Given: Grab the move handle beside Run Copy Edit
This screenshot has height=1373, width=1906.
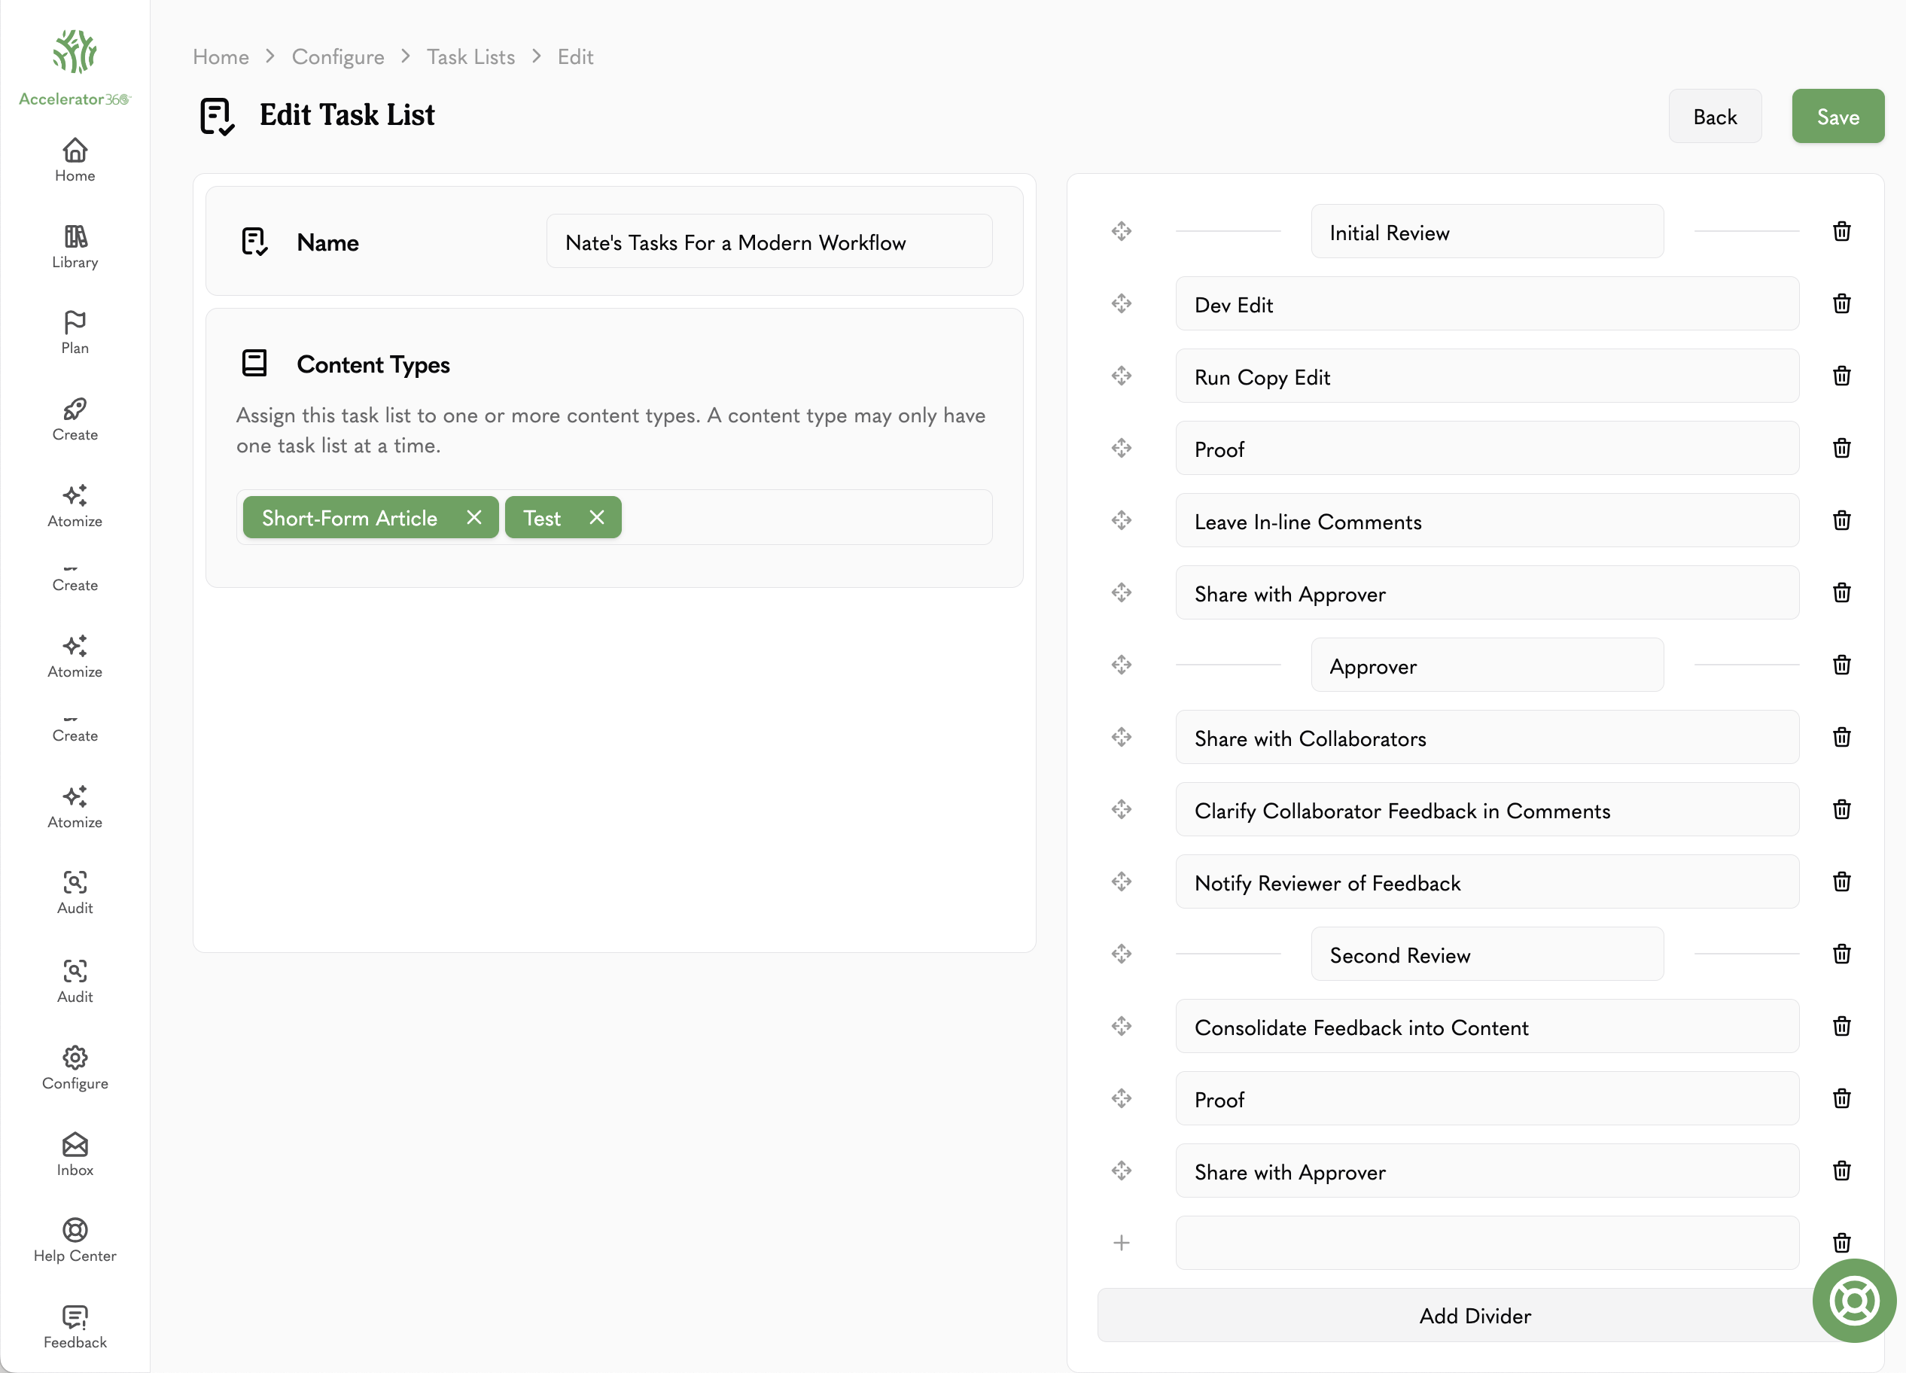Looking at the screenshot, I should pos(1121,376).
